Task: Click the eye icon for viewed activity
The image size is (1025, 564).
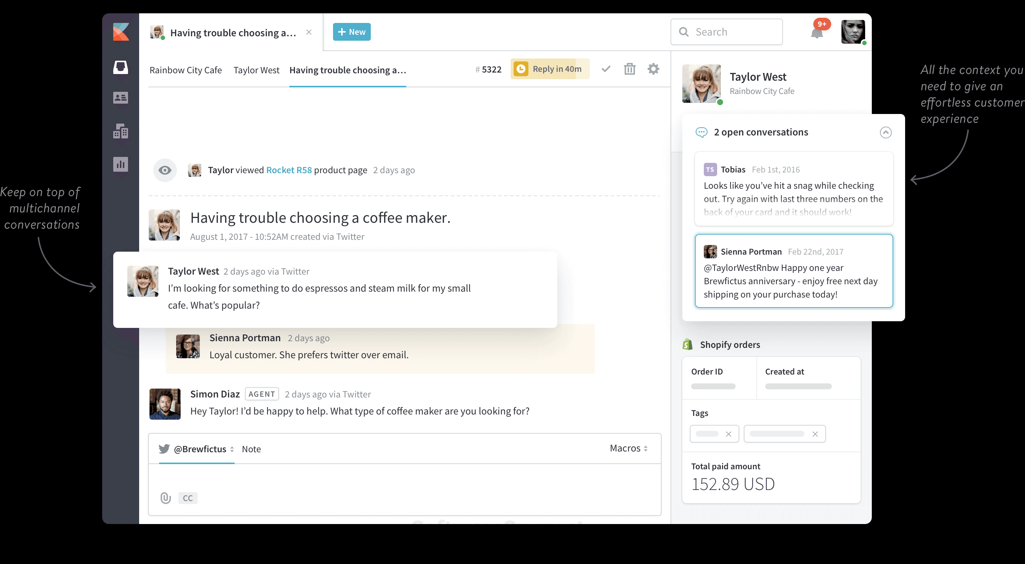Action: 165,170
